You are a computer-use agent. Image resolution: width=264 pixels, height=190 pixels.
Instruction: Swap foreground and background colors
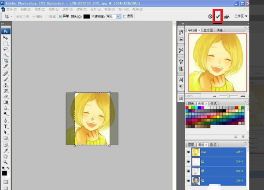[x=8, y=168]
